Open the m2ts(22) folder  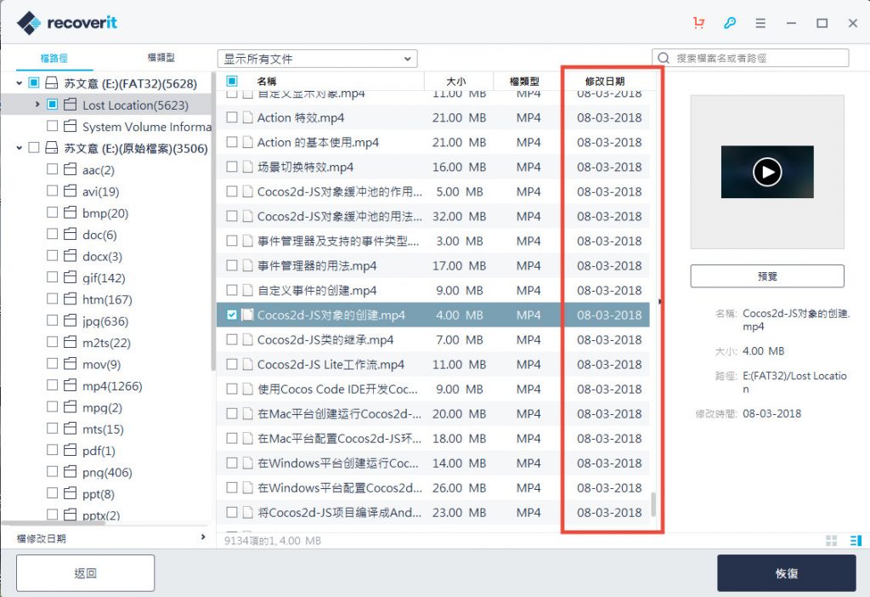click(106, 343)
